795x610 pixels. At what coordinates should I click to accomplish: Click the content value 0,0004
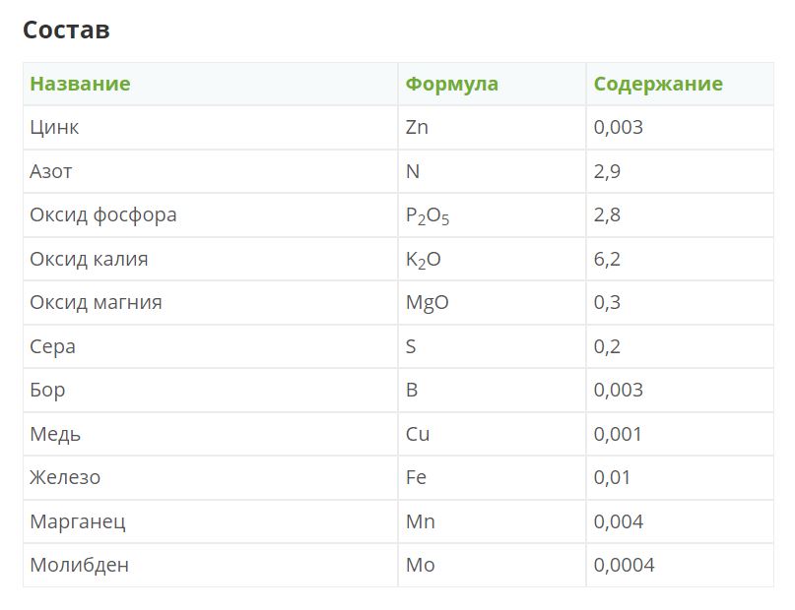tap(624, 565)
